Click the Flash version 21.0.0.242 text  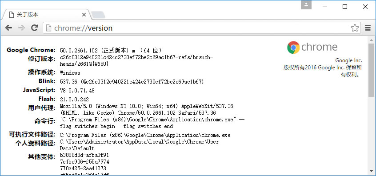click(74, 99)
